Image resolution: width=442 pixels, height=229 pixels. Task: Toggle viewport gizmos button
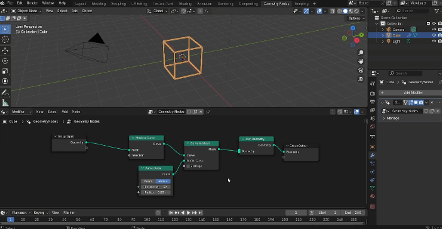coord(307,11)
